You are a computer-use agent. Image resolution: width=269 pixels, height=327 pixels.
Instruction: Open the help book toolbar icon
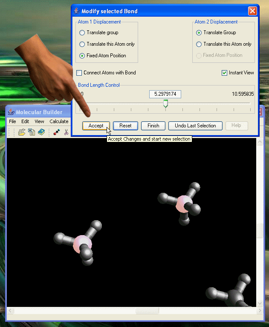point(41,132)
